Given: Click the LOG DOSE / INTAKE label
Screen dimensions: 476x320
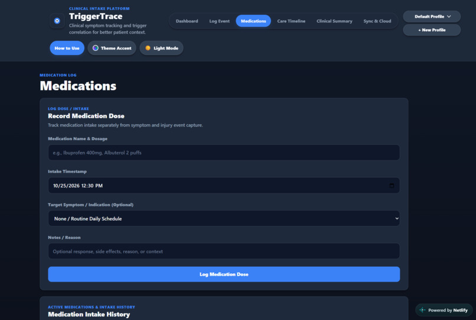Looking at the screenshot, I should [69, 109].
